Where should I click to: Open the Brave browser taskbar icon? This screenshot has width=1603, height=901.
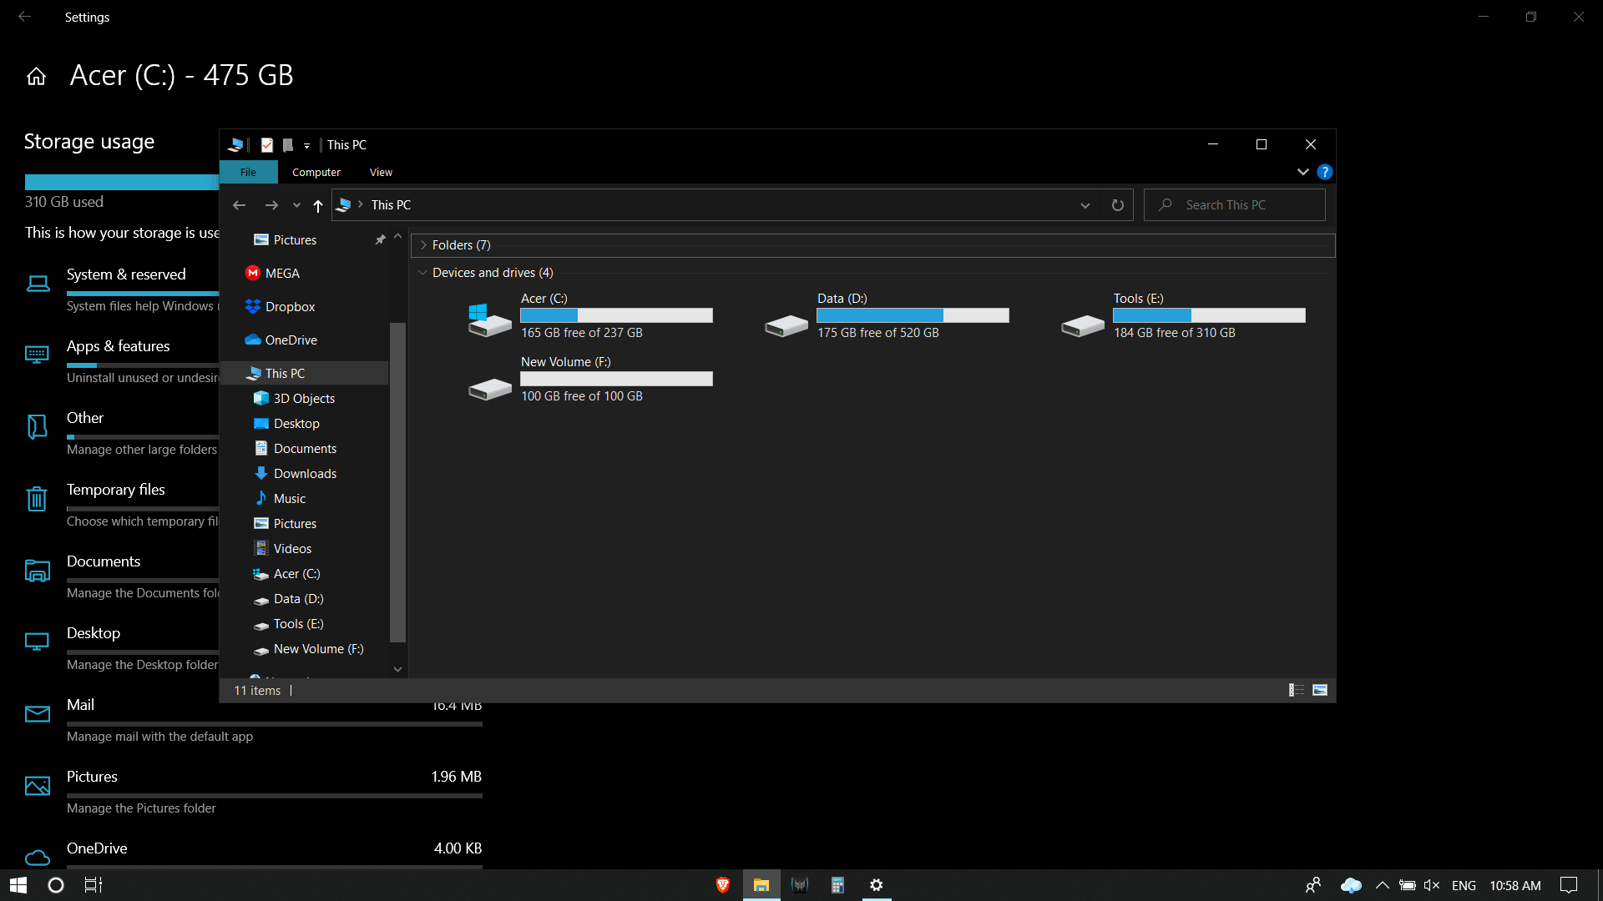pyautogui.click(x=723, y=885)
